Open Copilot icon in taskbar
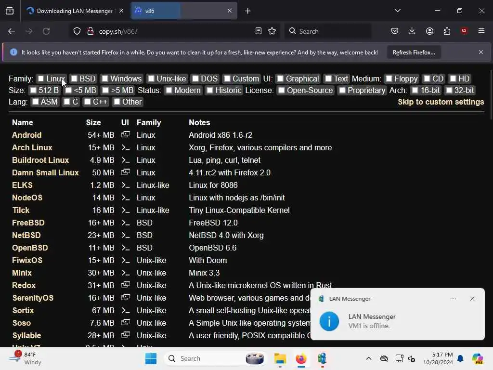The height and width of the screenshot is (370, 493). pyautogui.click(x=478, y=358)
